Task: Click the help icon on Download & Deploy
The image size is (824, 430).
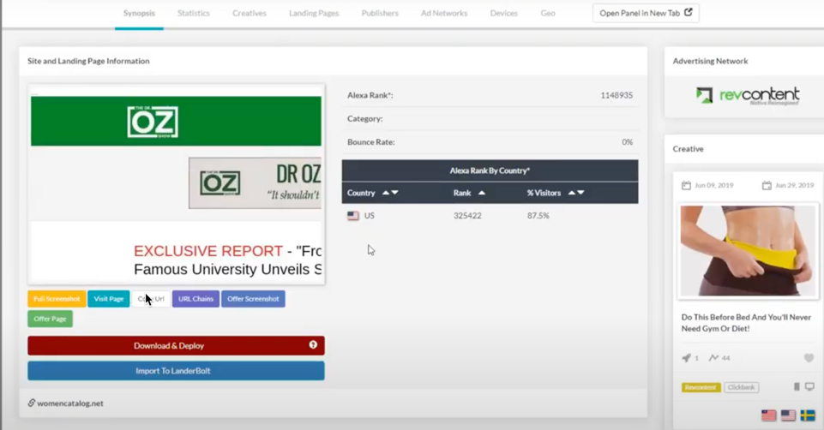Action: pyautogui.click(x=313, y=345)
